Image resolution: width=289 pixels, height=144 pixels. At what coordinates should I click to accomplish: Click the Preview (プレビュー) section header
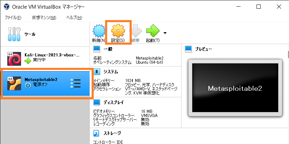tap(204, 49)
